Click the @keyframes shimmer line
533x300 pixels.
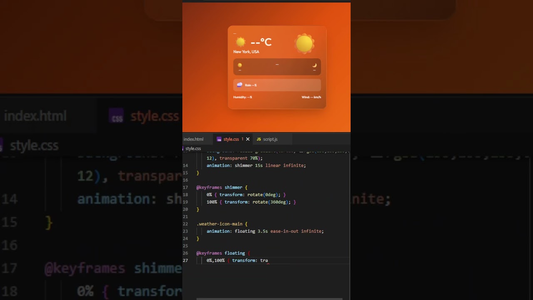(222, 187)
